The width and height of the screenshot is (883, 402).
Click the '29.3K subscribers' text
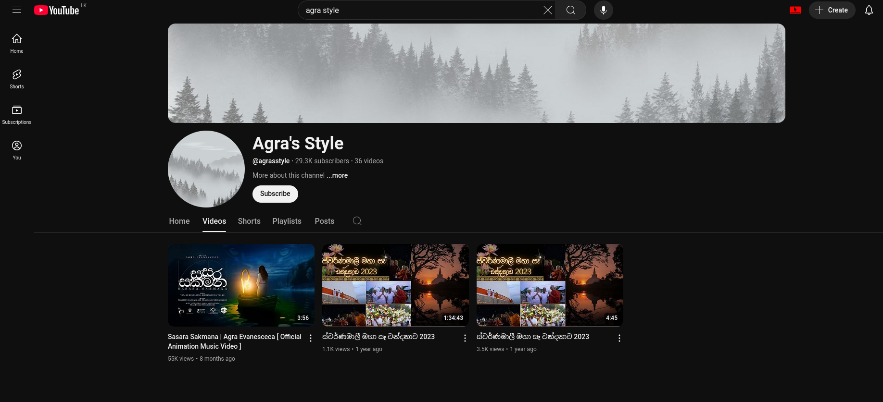(322, 161)
